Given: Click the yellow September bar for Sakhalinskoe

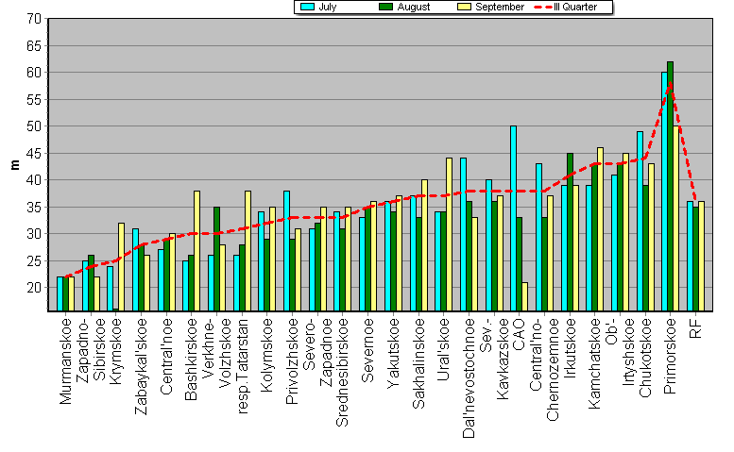Looking at the screenshot, I should click(424, 245).
